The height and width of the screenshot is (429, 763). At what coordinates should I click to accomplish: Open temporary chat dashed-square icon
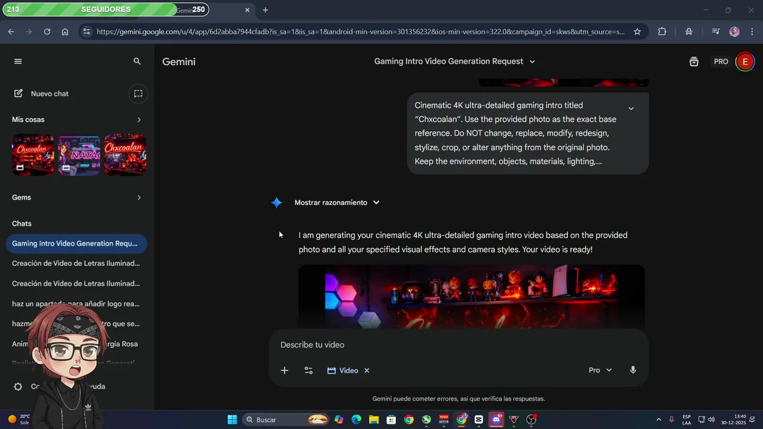point(138,94)
